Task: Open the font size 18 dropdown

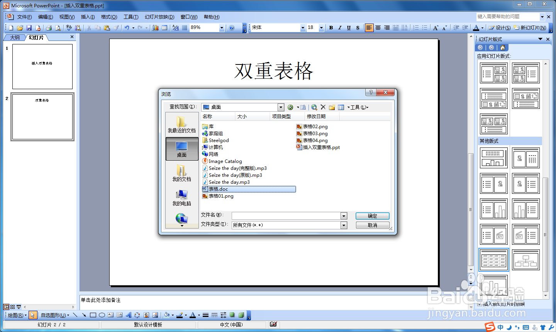Action: pos(321,28)
